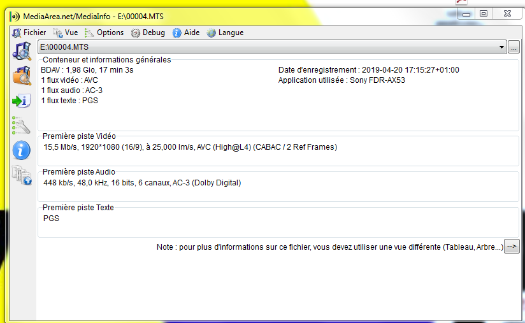Viewport: 525px width, 323px height.
Task: Open a folder with the sidebar folder icon
Action: tap(22, 76)
